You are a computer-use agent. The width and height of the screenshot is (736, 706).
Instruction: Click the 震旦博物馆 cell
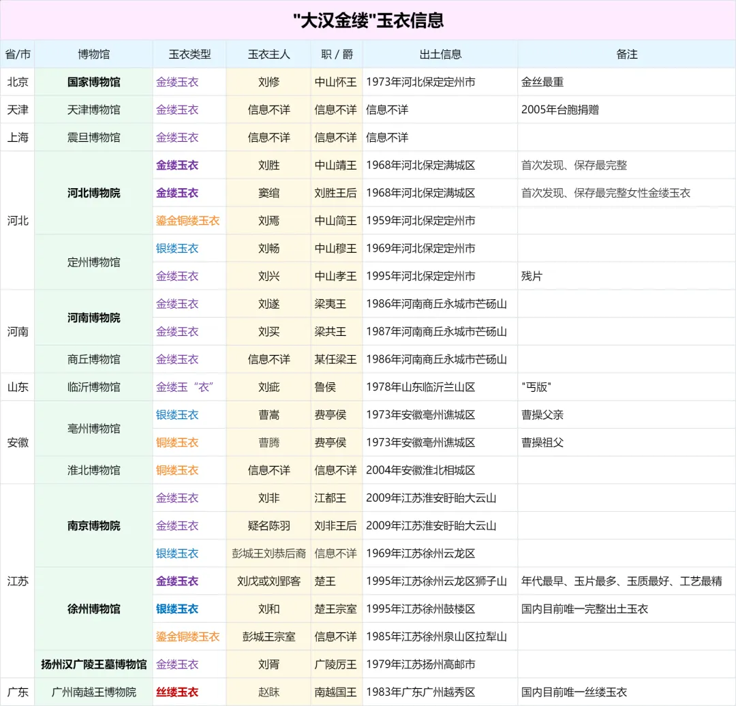point(94,138)
